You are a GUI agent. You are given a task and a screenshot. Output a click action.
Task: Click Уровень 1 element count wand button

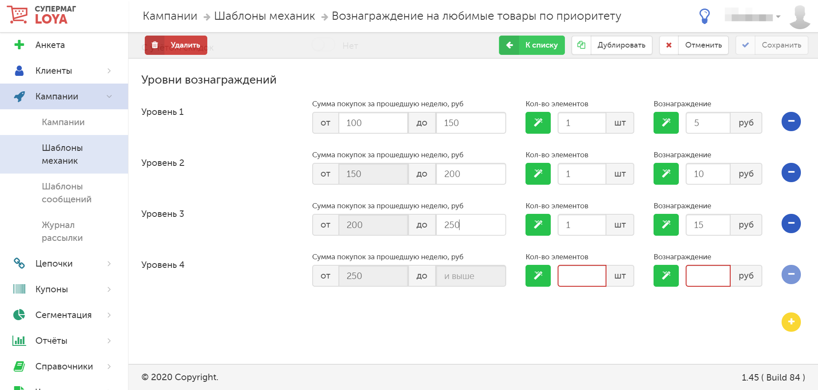pyautogui.click(x=538, y=123)
